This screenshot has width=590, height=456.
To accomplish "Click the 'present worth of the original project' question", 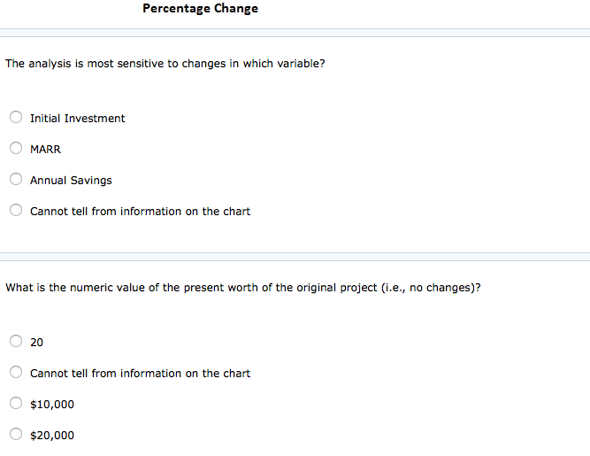I will click(x=243, y=288).
